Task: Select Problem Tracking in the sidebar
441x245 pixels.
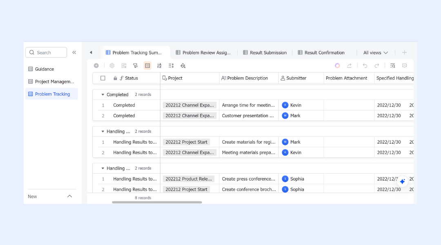Action: (x=51, y=94)
